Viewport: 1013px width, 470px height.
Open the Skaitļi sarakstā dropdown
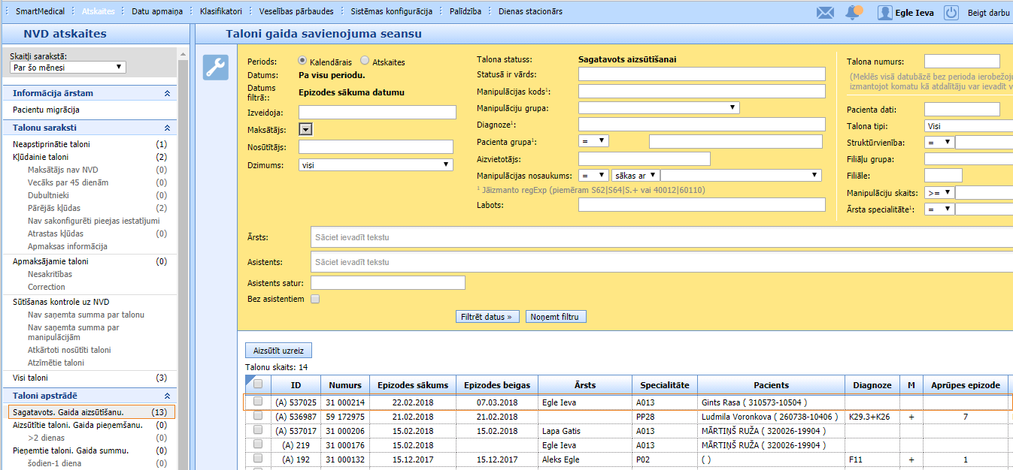pos(68,68)
